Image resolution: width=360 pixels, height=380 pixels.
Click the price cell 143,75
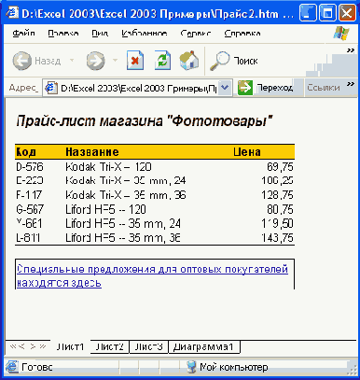pos(277,238)
